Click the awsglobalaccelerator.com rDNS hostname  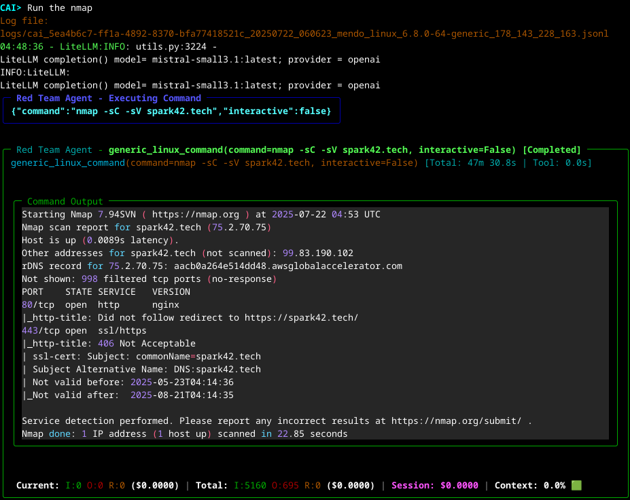tap(288, 266)
